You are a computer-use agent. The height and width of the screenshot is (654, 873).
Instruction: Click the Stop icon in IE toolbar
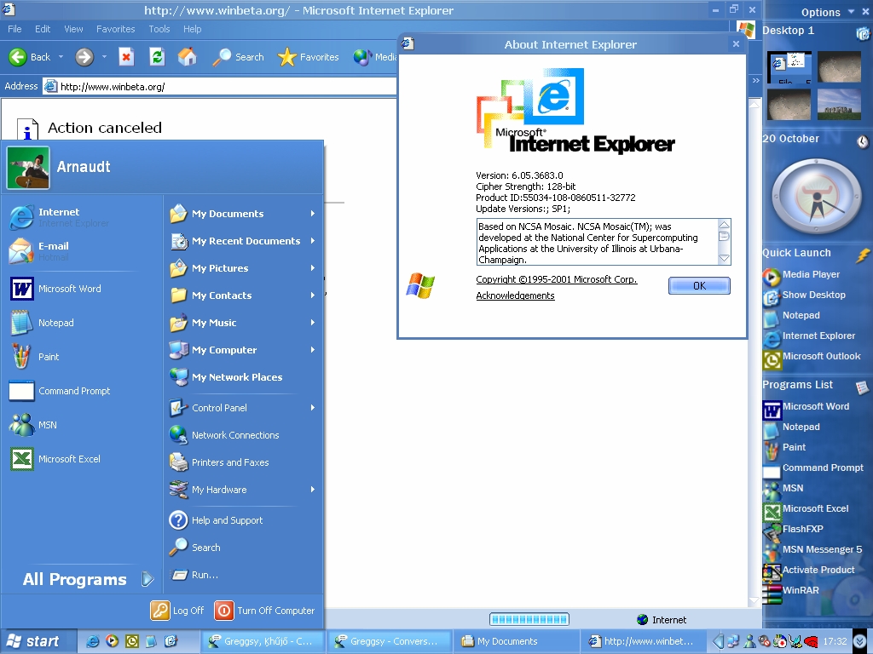(x=126, y=57)
